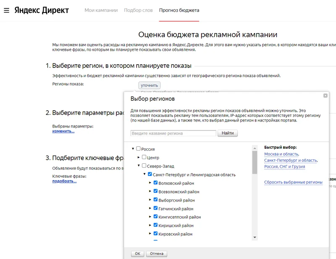Open Мои кампании tab

101,10
